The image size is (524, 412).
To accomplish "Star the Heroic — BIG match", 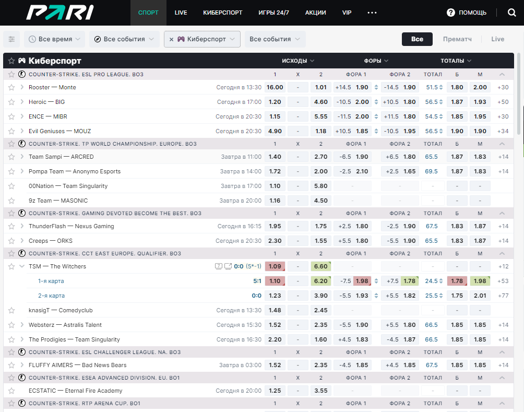I will (11, 102).
